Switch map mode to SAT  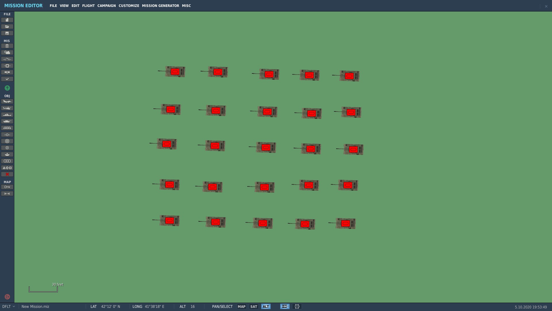tap(254, 306)
